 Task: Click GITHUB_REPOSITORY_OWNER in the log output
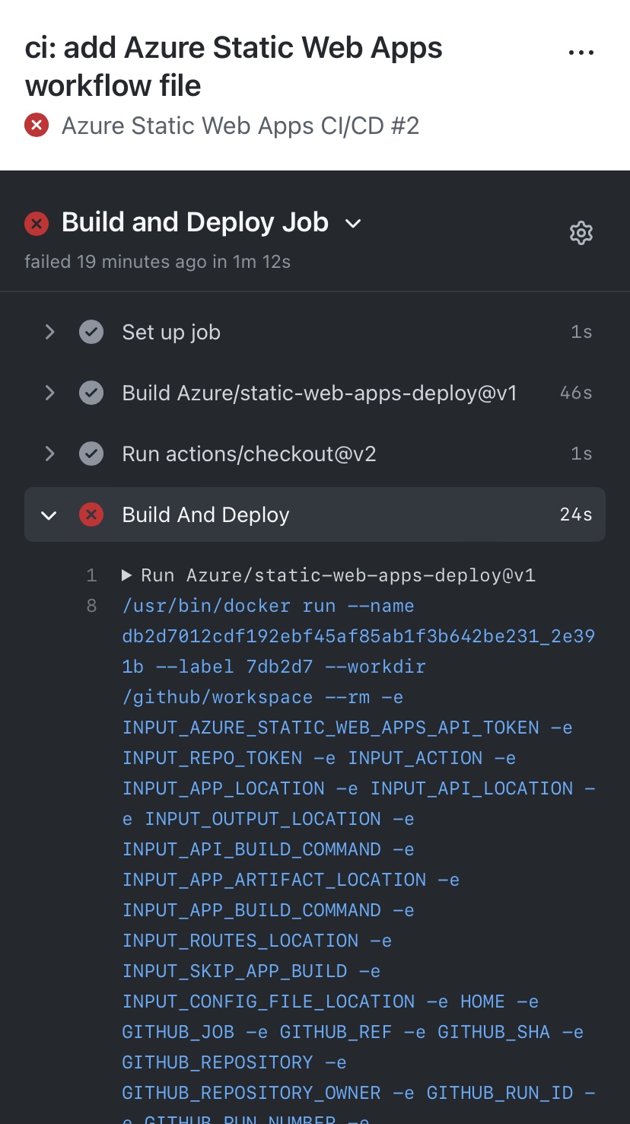coord(252,1093)
